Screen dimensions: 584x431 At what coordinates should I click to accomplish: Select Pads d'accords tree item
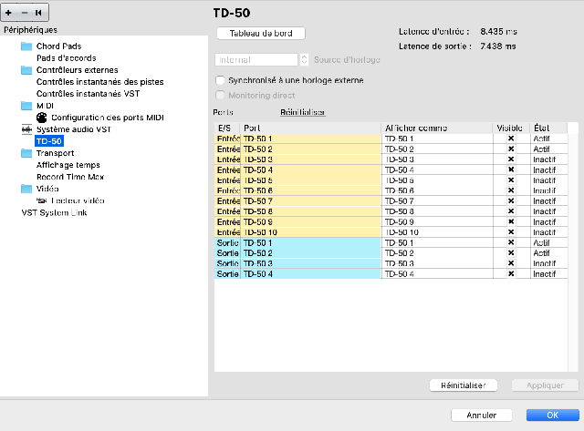point(67,58)
